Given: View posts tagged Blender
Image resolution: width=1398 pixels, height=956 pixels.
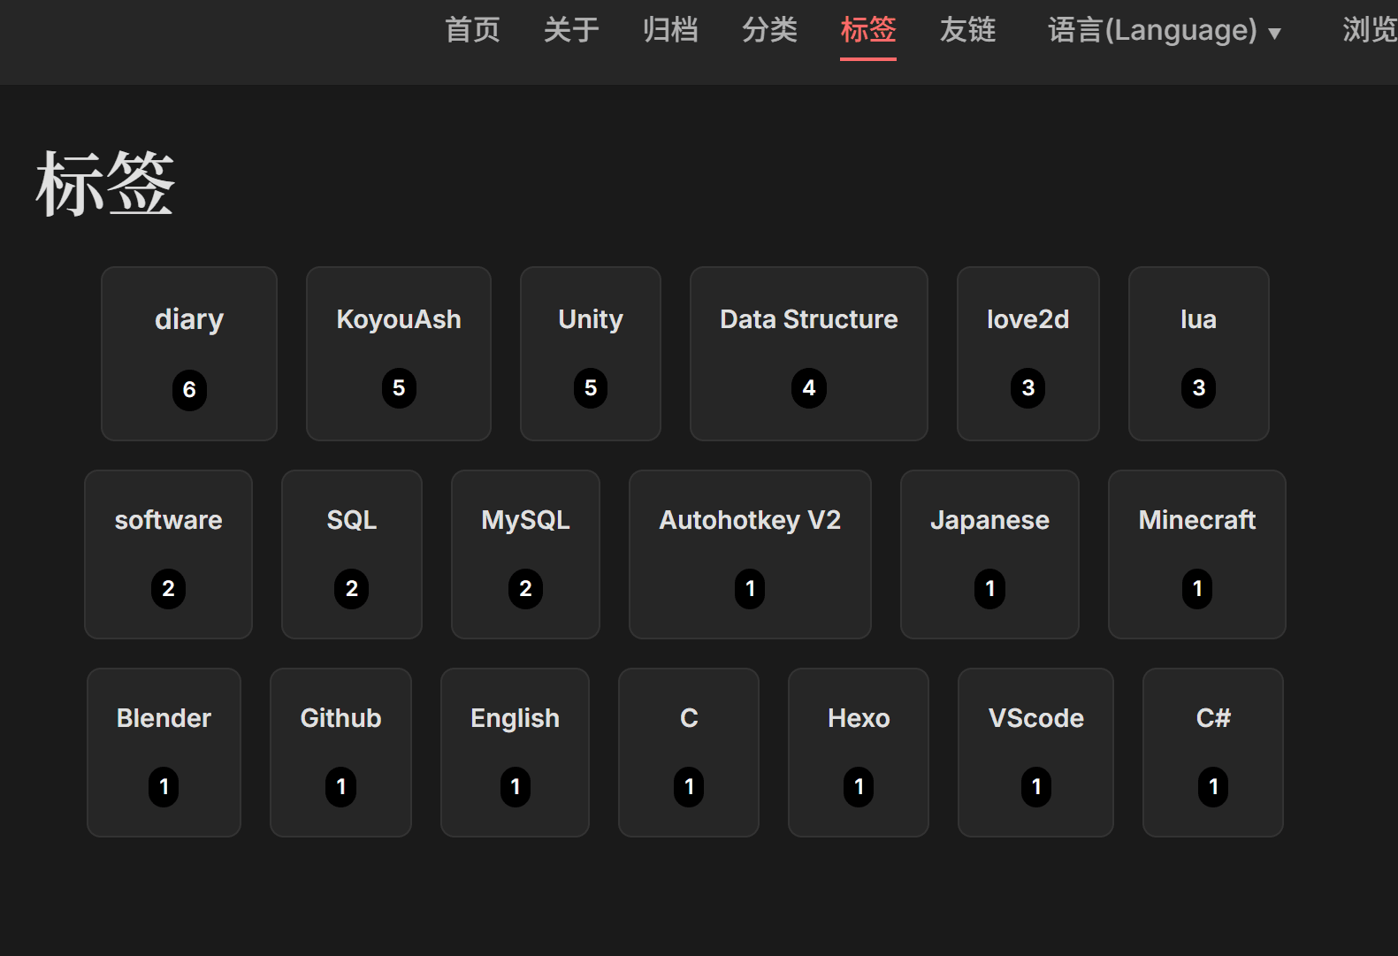Looking at the screenshot, I should [164, 752].
